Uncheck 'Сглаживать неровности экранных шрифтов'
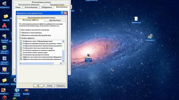This screenshot has height=100, width=179. tap(21, 50)
